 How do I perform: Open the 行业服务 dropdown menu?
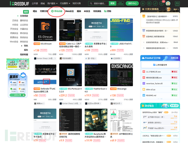[65, 4]
